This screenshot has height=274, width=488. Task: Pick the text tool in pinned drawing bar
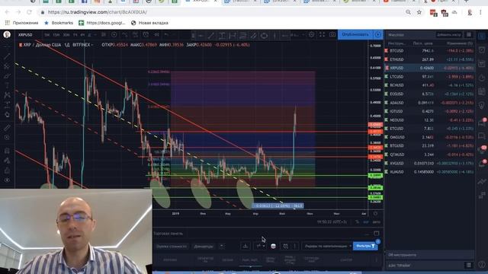222,36
